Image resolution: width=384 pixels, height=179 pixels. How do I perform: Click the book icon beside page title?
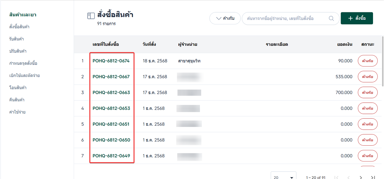(91, 16)
